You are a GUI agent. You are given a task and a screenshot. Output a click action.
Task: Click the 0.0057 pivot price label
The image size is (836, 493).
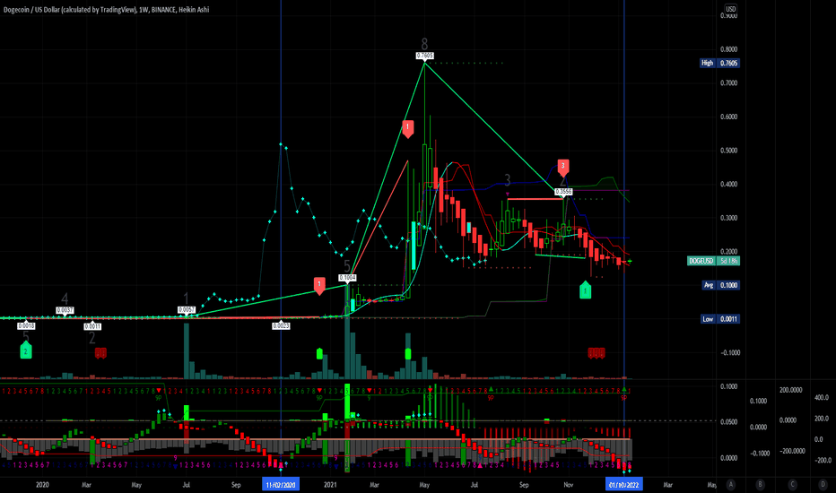[186, 309]
